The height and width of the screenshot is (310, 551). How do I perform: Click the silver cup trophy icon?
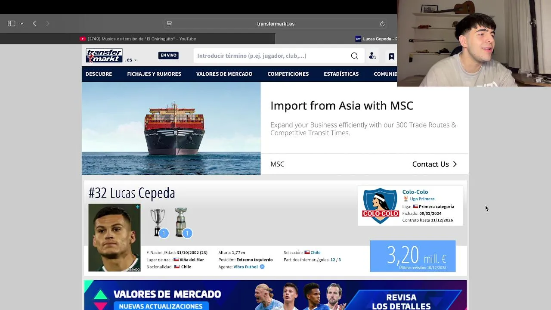158,222
